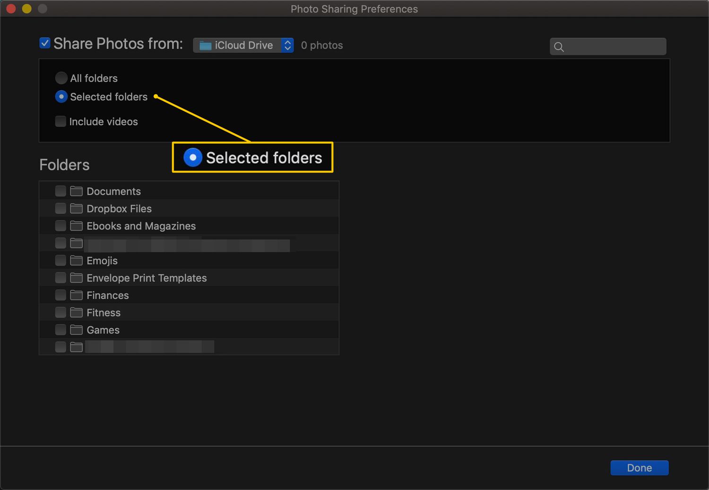Uncheck the Share Photos from checkbox

45,43
